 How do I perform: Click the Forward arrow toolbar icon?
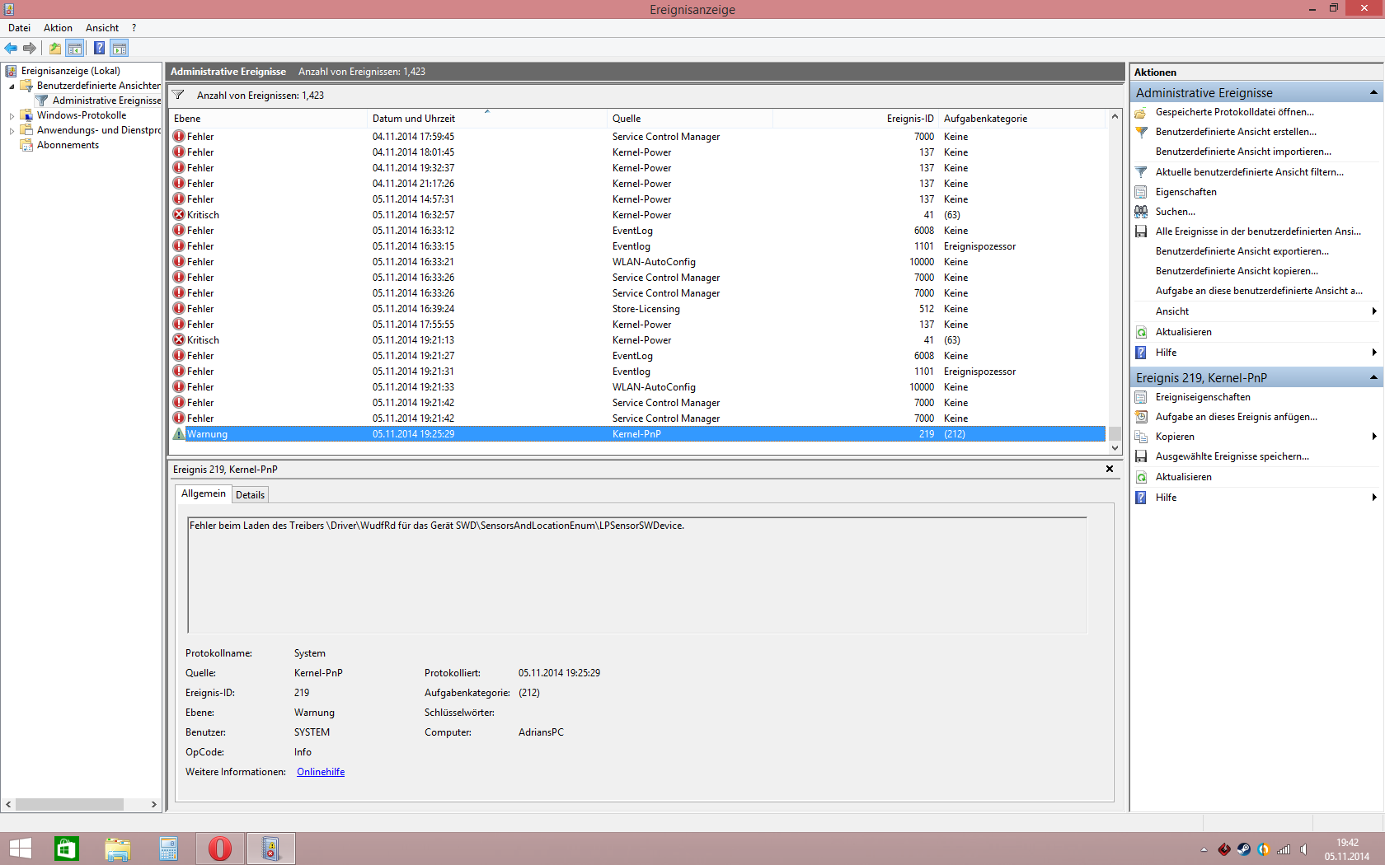30,48
